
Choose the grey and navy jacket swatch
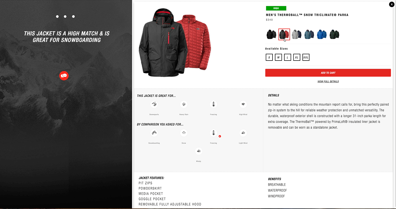click(x=297, y=34)
